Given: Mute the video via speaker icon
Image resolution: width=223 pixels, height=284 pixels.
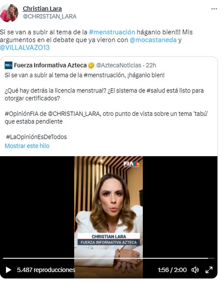Looking at the screenshot, I should 195,270.
